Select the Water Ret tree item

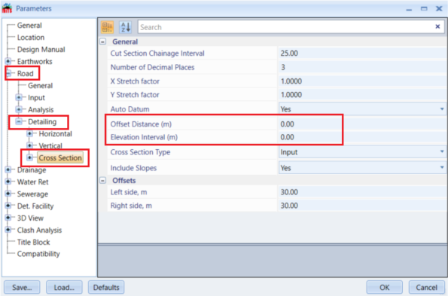33,182
